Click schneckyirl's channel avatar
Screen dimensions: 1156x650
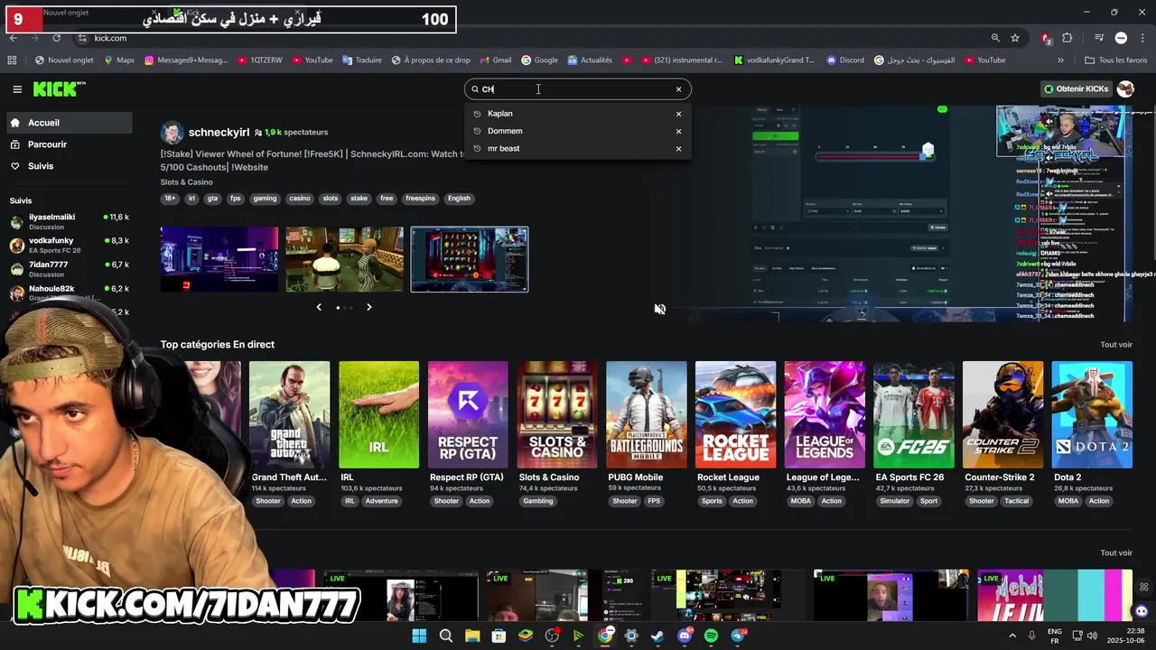pos(172,133)
